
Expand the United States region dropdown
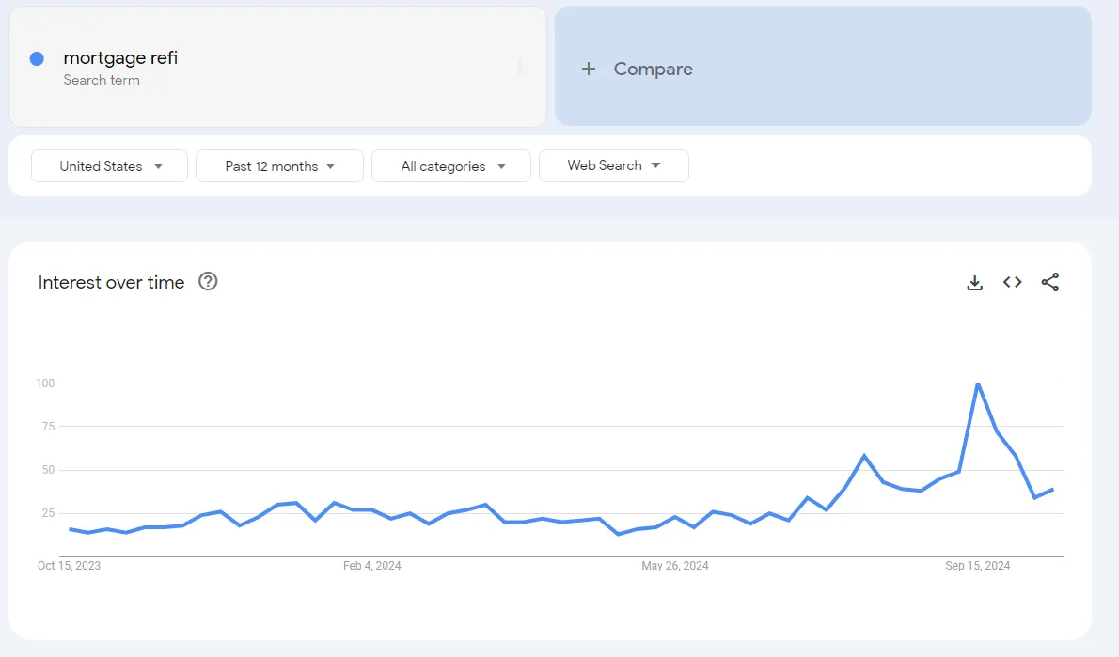pos(110,166)
